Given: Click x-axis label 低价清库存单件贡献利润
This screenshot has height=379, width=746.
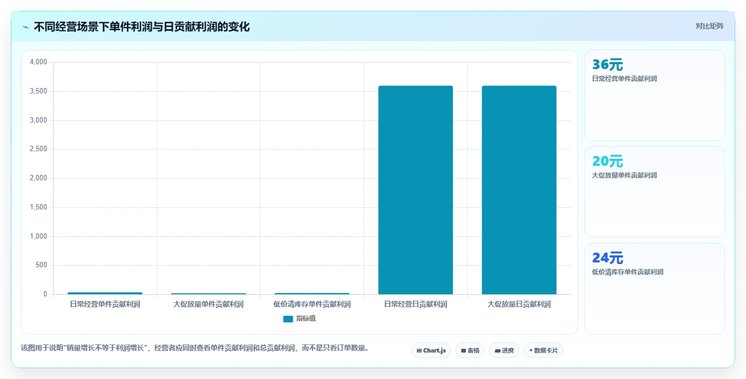Looking at the screenshot, I should (312, 304).
